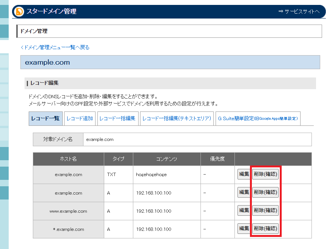Click the example.com target domain value
Screen dimensions: 330x249
click(x=100, y=139)
